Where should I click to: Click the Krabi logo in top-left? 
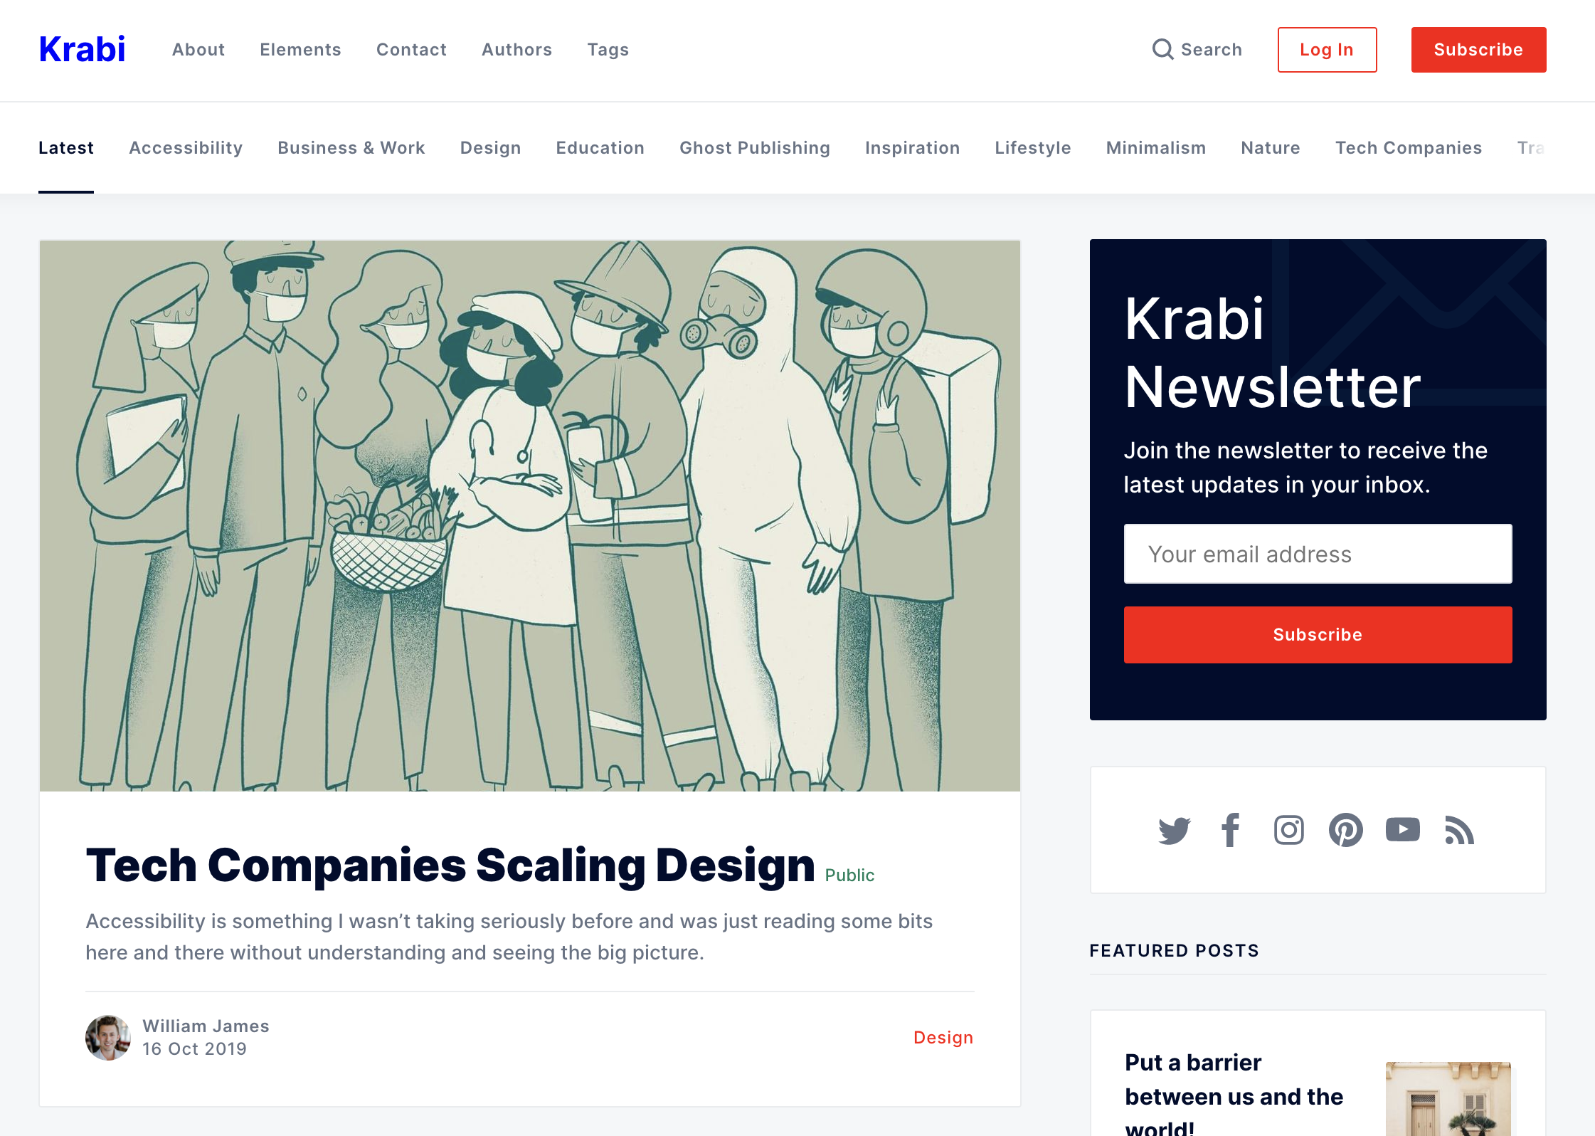(x=83, y=49)
